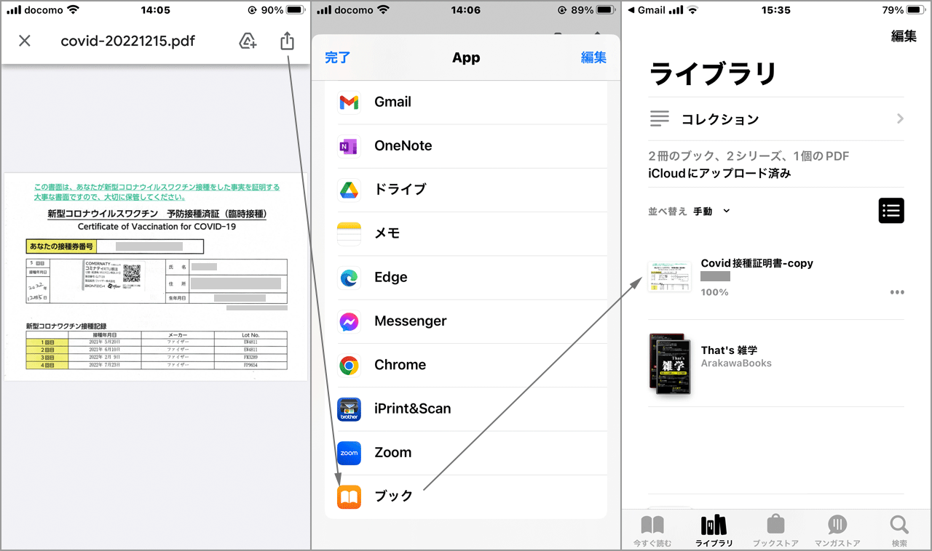Choose Edge label in app list
Image resolution: width=932 pixels, height=551 pixels.
click(390, 277)
